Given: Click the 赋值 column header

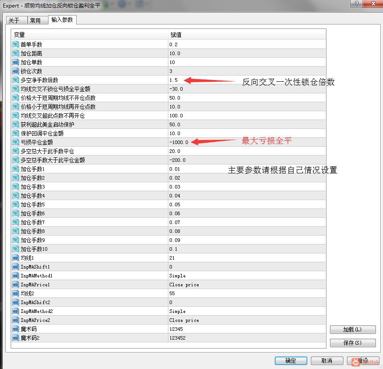Looking at the screenshot, I should point(247,35).
